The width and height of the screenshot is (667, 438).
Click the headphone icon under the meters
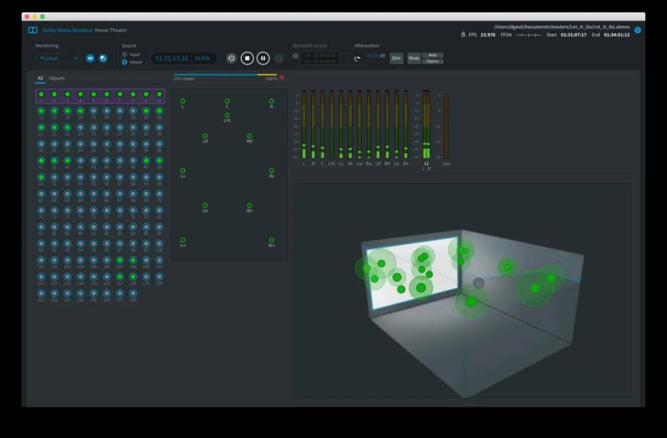click(426, 163)
